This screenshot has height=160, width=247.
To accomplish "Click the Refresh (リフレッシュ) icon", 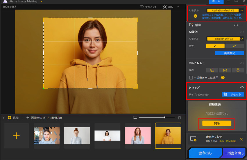I will click(142, 7).
